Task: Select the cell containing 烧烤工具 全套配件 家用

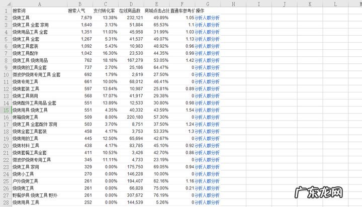Action: [x=40, y=124]
